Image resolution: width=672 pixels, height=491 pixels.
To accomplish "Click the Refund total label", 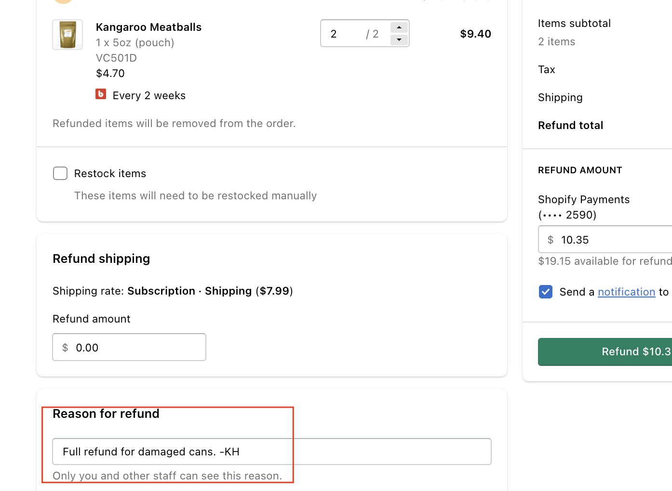I will pos(570,125).
